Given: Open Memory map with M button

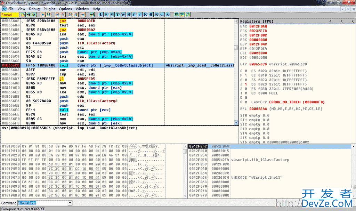Looking at the screenshot, I should pyautogui.click(x=112, y=15).
